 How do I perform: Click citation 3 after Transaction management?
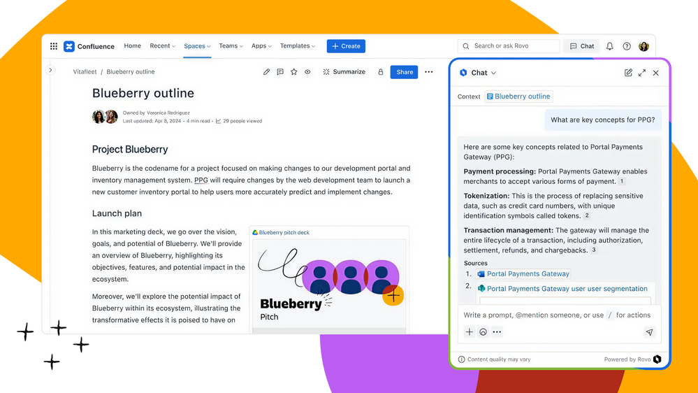point(593,250)
